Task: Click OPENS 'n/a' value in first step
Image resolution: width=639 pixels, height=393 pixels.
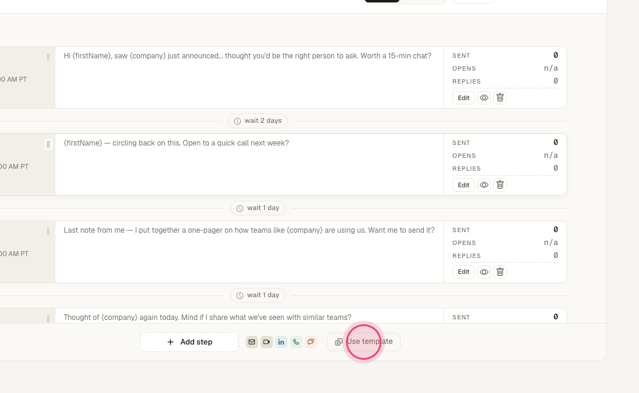Action: 551,68
